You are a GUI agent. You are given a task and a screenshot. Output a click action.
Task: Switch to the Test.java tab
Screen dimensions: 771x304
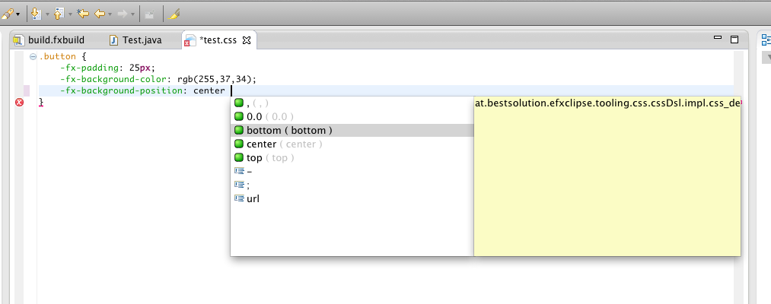click(142, 40)
